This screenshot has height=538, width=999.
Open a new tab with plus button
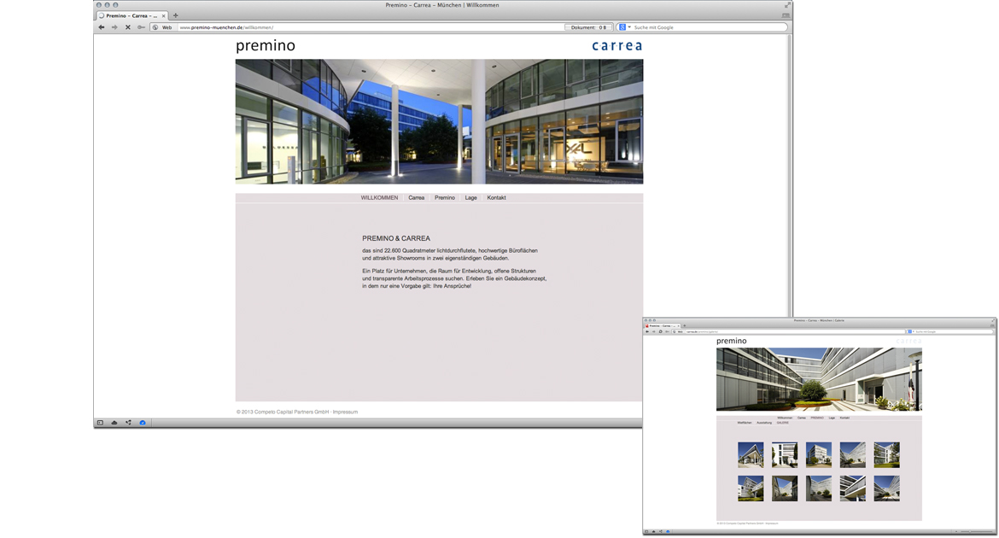[176, 15]
